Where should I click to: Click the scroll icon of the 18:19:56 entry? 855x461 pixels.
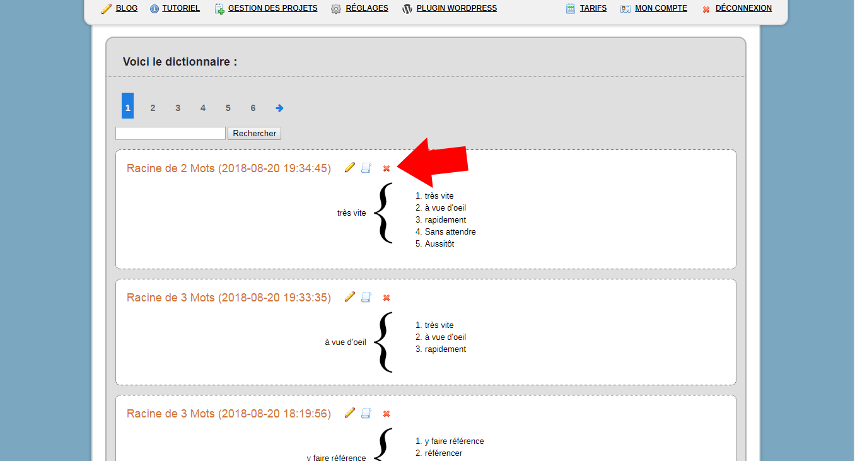point(366,413)
